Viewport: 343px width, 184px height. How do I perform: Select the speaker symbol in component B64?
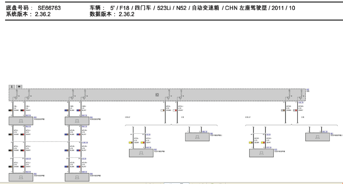pos(77,121)
